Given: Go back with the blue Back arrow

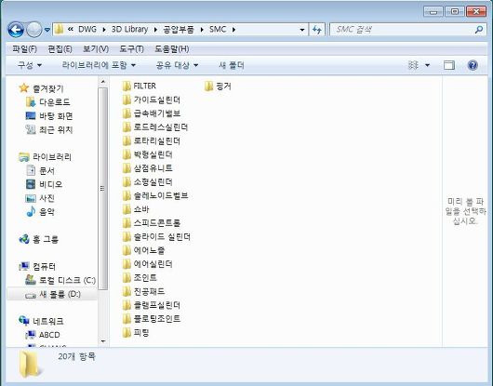Looking at the screenshot, I should (x=16, y=30).
